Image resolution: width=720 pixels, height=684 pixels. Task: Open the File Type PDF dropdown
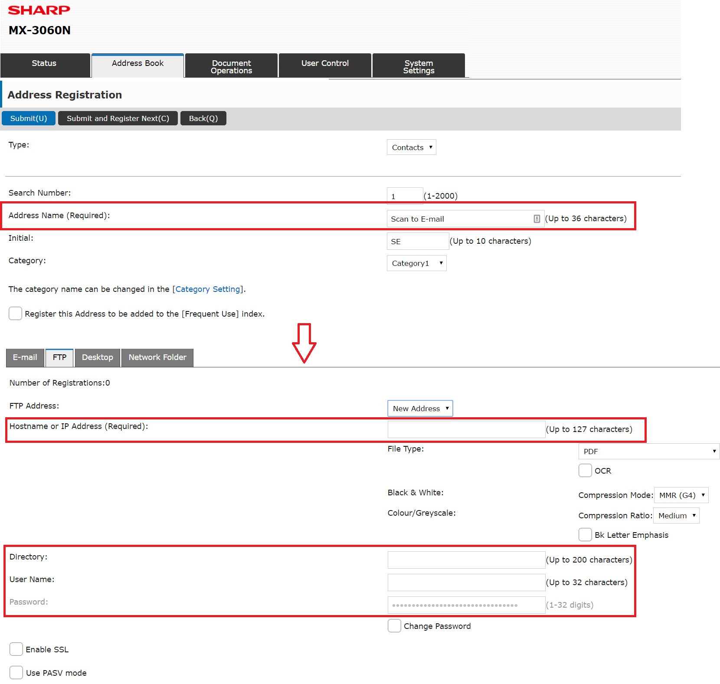(648, 452)
